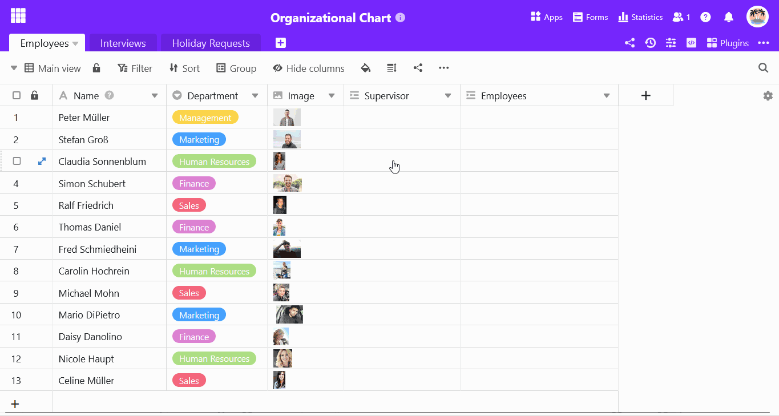Open the Name column dropdown arrow
This screenshot has height=416, width=779.
(155, 96)
